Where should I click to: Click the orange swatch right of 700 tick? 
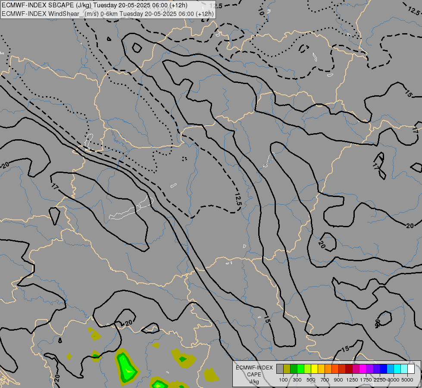click(328, 369)
